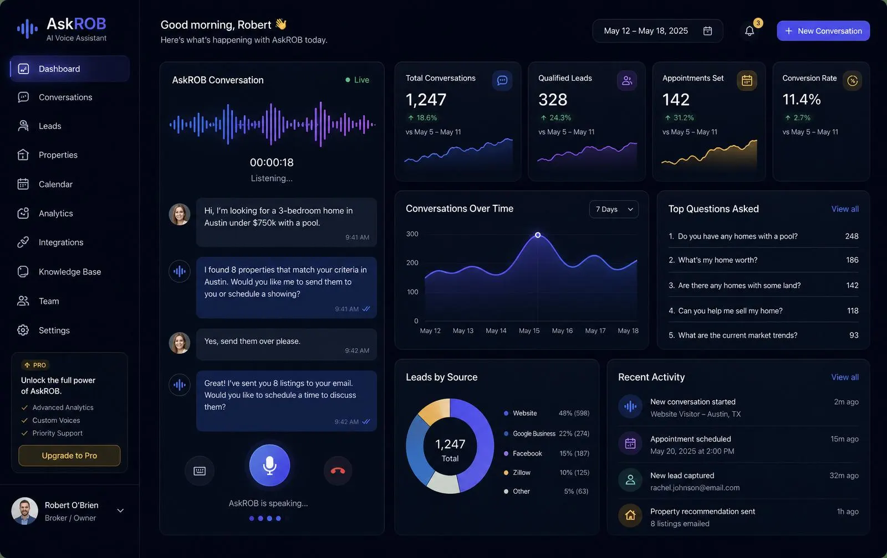887x558 pixels.
Task: Click the 'rachel.johnson@email.com' text
Action: [x=695, y=488]
